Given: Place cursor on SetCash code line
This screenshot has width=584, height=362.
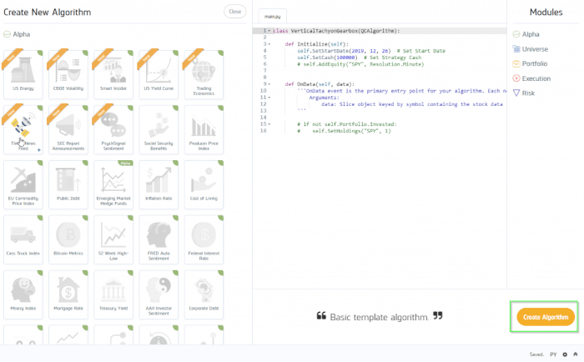Looking at the screenshot, I should (359, 58).
